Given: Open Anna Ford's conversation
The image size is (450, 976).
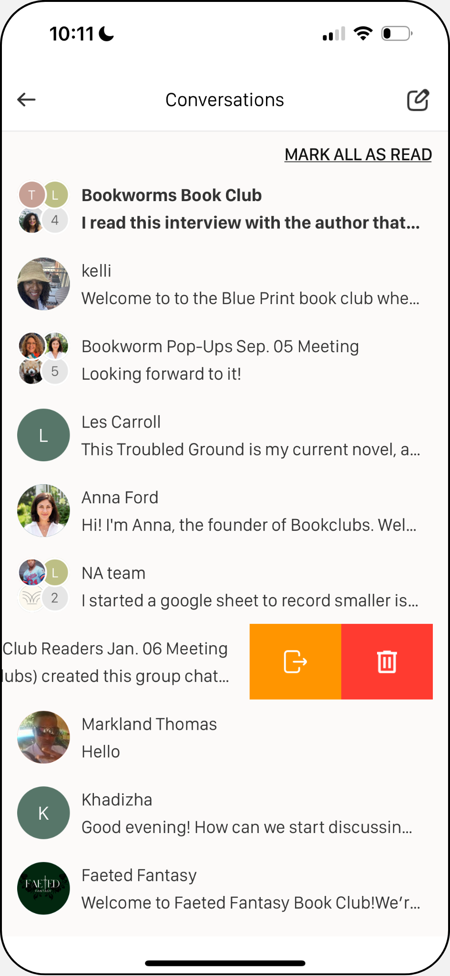Looking at the screenshot, I should (225, 511).
